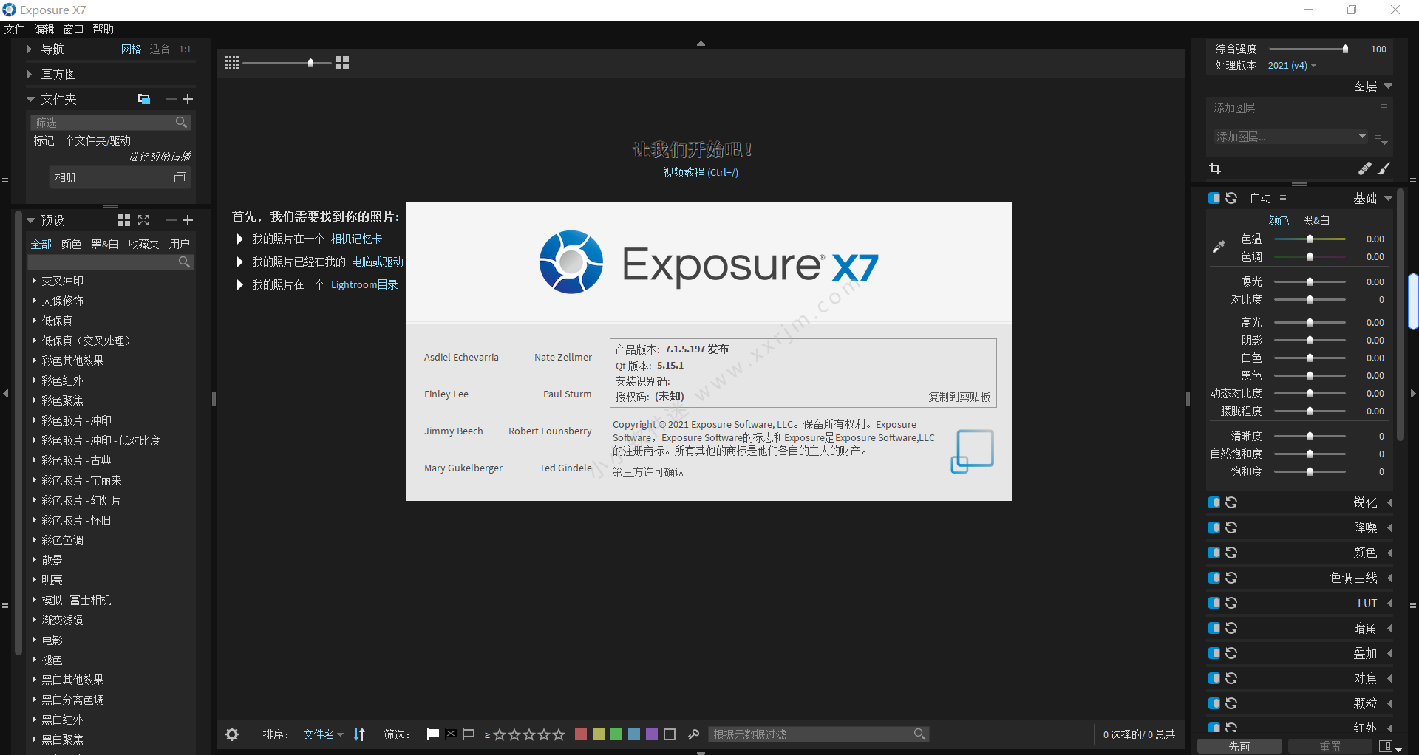The image size is (1419, 755).
Task: Toggle the 对焦 panel enable switch
Action: 1214,678
